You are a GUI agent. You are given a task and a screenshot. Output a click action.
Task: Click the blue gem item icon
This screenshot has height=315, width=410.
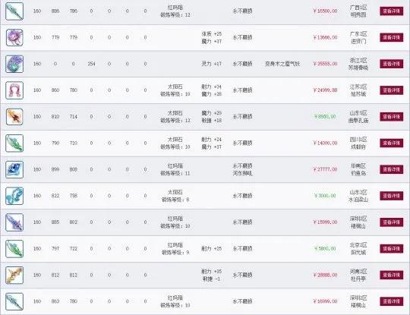(x=14, y=169)
